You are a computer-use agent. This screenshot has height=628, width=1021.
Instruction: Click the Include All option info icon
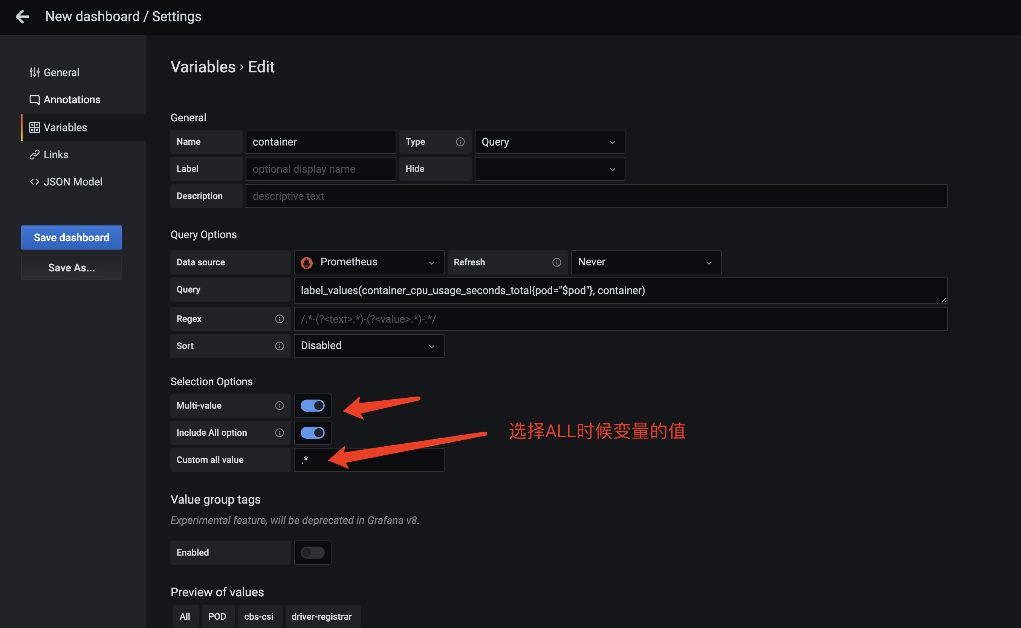pyautogui.click(x=279, y=432)
